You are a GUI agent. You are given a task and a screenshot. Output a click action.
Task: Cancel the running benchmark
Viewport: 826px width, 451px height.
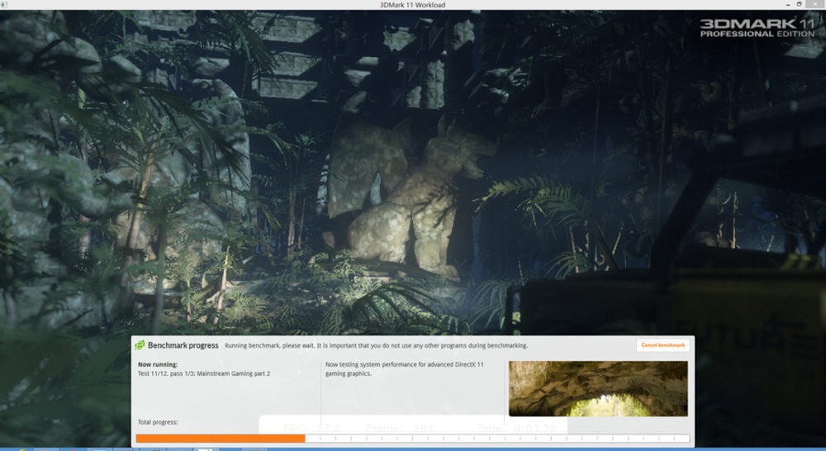(662, 345)
